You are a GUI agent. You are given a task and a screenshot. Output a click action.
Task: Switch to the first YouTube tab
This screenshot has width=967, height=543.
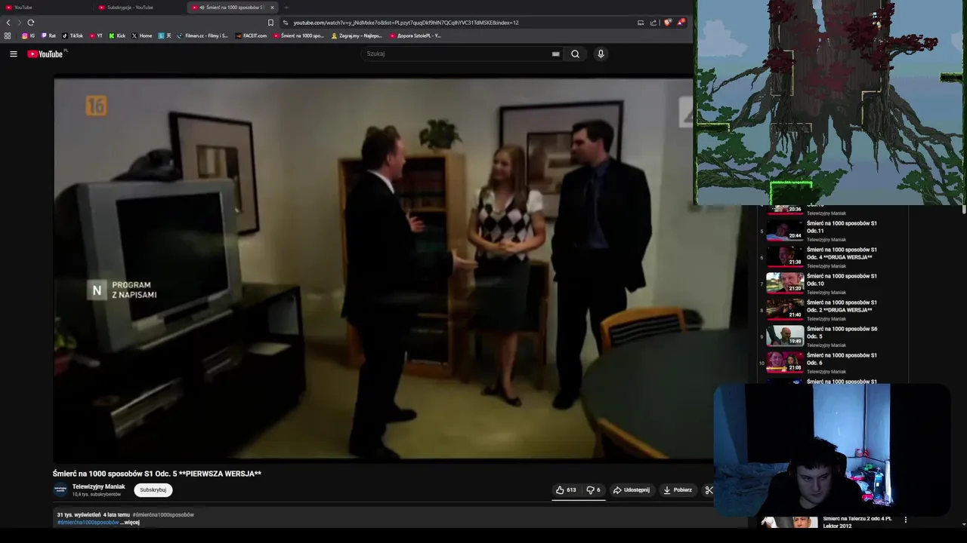(45, 8)
